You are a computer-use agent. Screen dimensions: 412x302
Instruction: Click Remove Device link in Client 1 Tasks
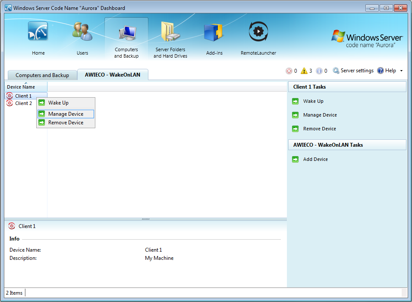pos(320,129)
